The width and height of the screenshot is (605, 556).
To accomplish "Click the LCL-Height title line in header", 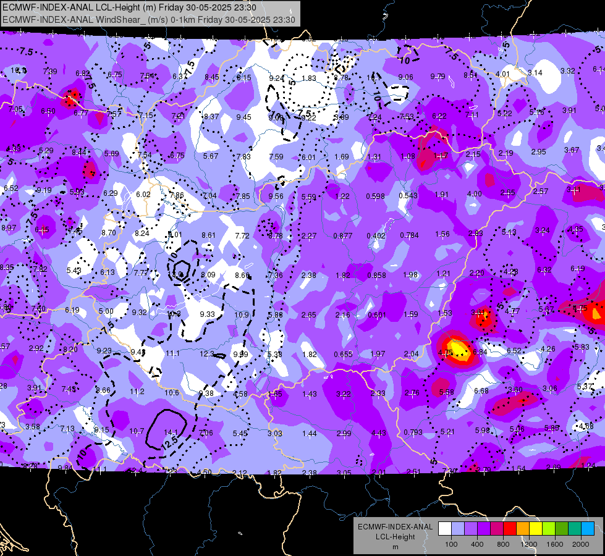I will click(129, 7).
